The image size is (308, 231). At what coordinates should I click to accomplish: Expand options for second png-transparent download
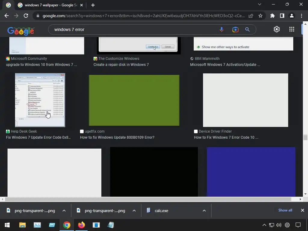pos(134,211)
